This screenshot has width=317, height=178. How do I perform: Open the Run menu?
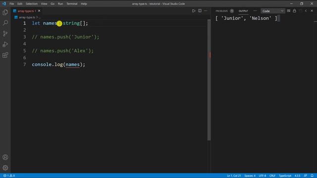coord(60,3)
